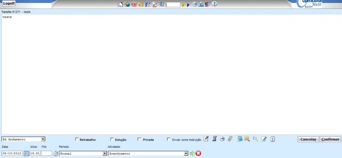Tick the Enviar como Instrução checkbox
342x158 pixels.
pos(168,139)
